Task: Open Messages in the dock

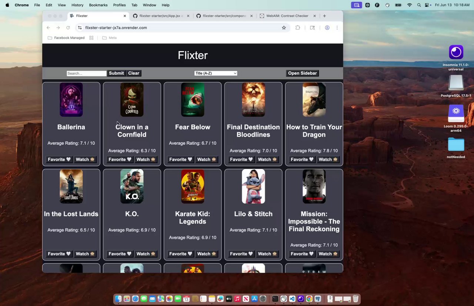Action: coord(144,299)
